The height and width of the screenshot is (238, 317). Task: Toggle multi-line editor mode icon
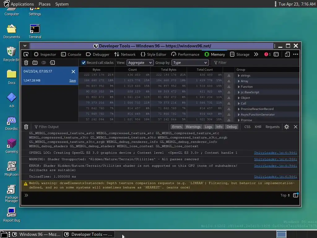coord(296,195)
